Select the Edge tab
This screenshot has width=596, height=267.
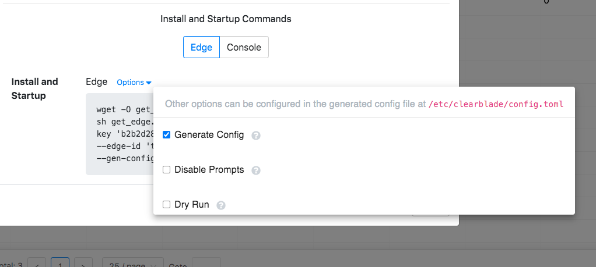click(x=201, y=48)
